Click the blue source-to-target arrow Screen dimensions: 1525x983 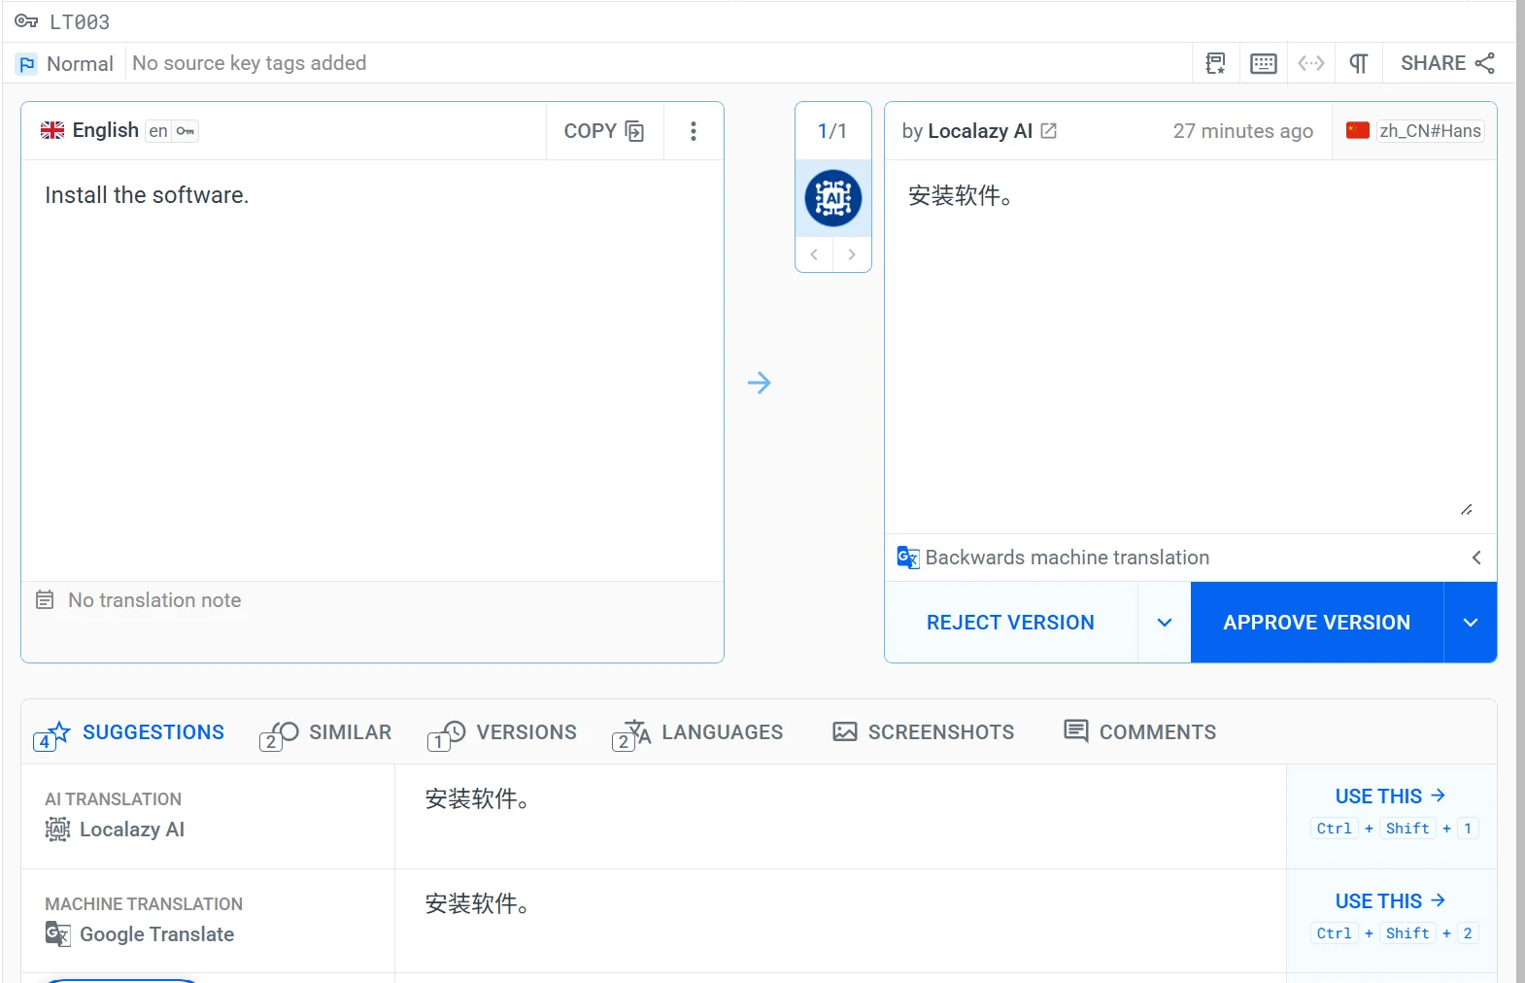760,383
